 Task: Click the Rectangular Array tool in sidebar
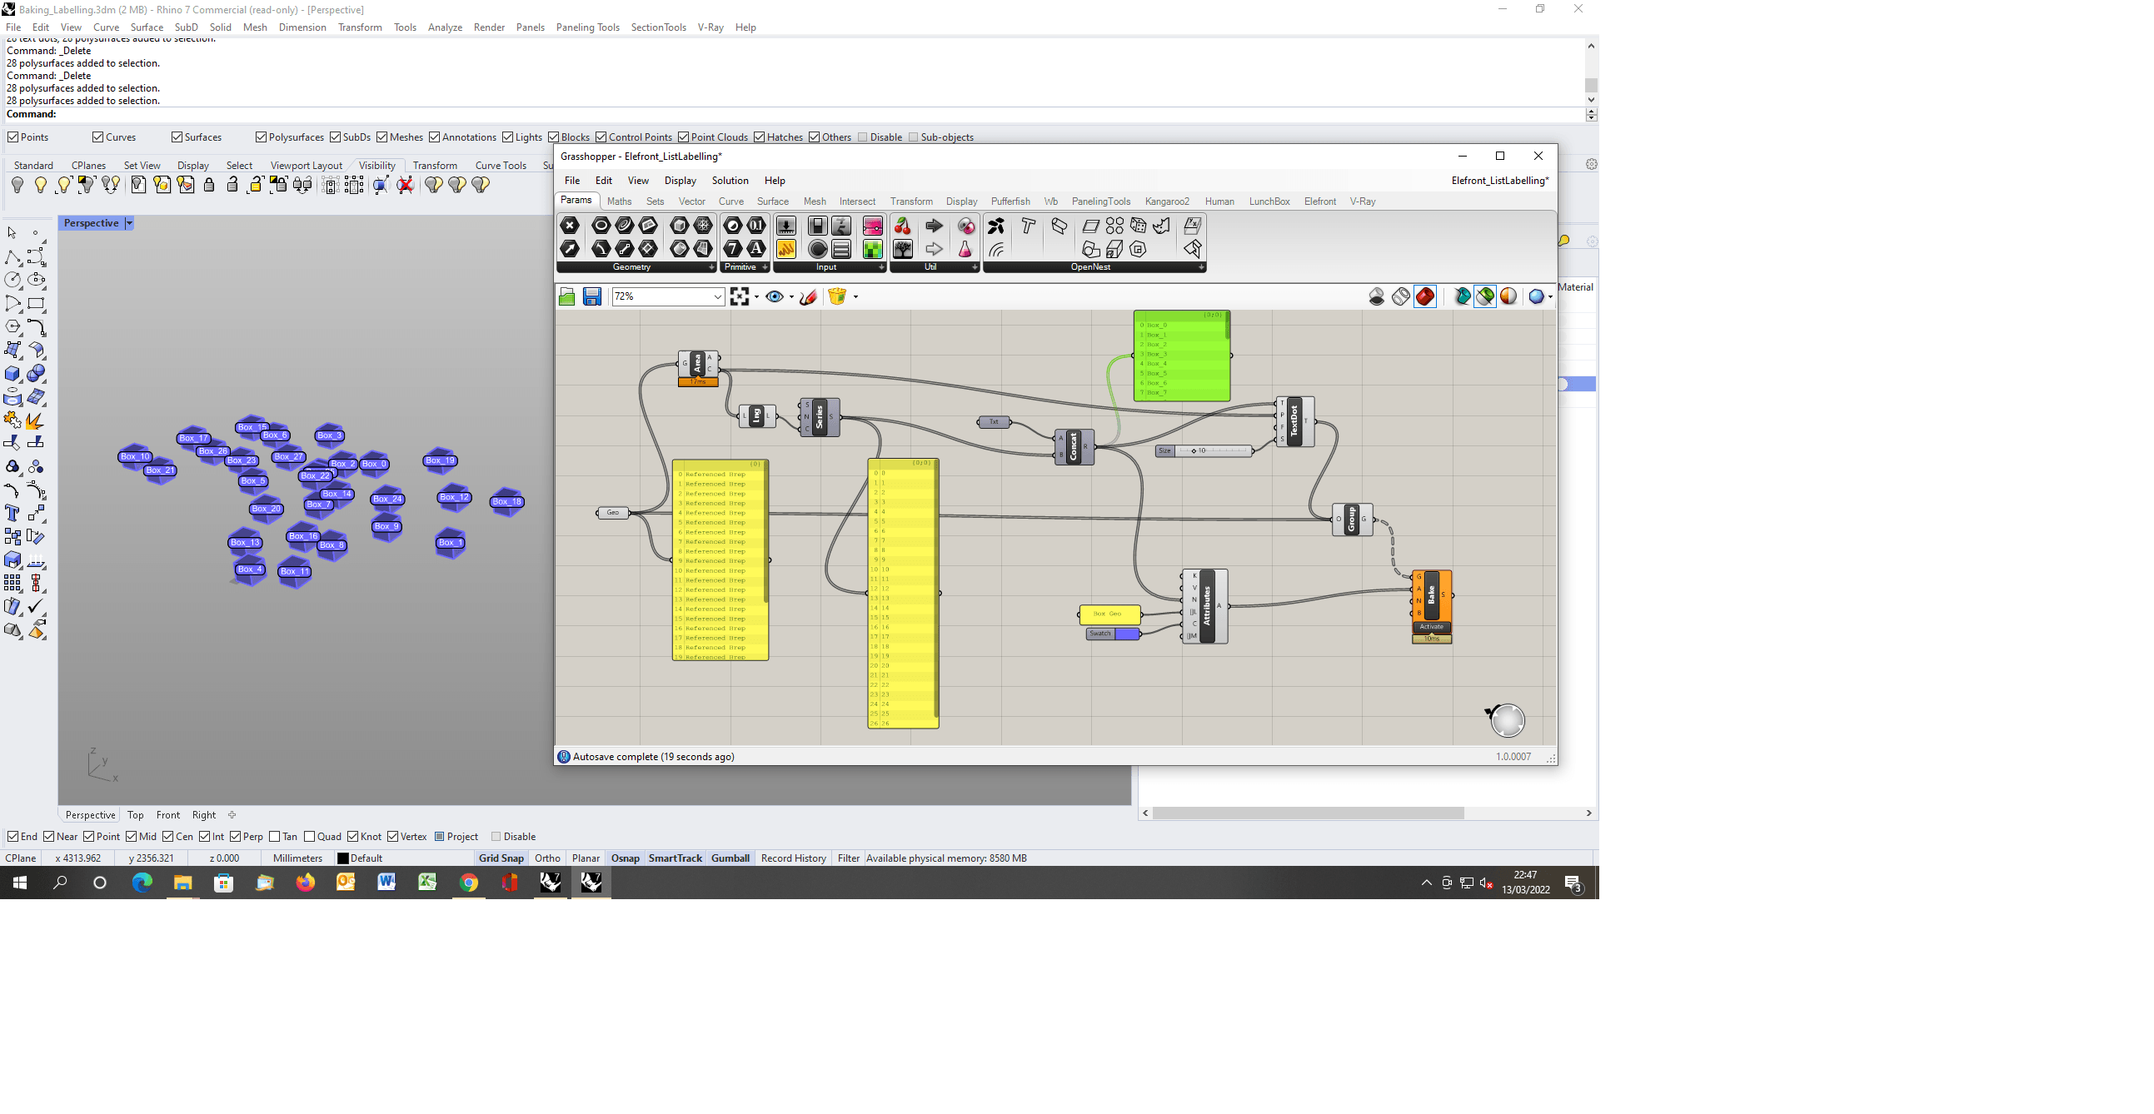12,583
